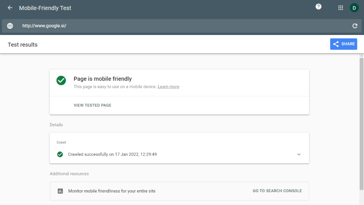
Task: Click the SHARE button
Action: [x=343, y=44]
